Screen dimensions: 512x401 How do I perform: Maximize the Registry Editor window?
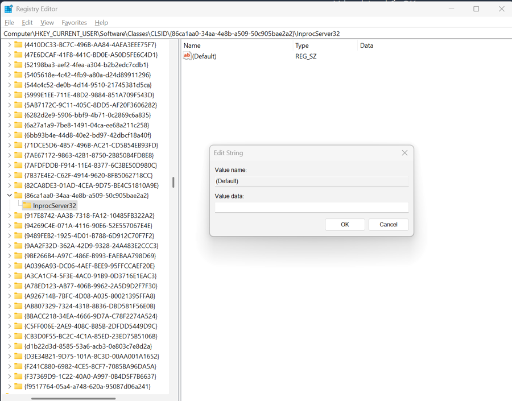[x=476, y=9]
